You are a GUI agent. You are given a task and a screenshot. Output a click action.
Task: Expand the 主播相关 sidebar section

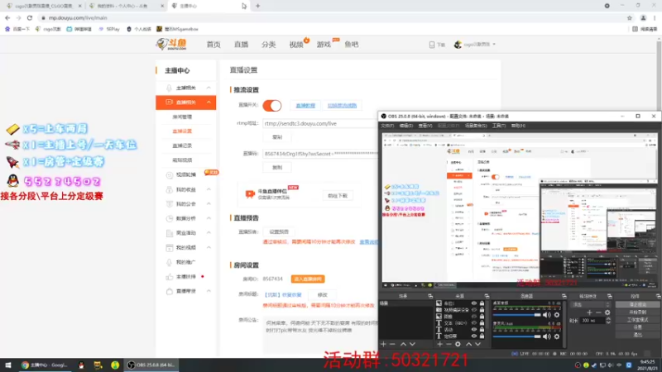pyautogui.click(x=209, y=88)
